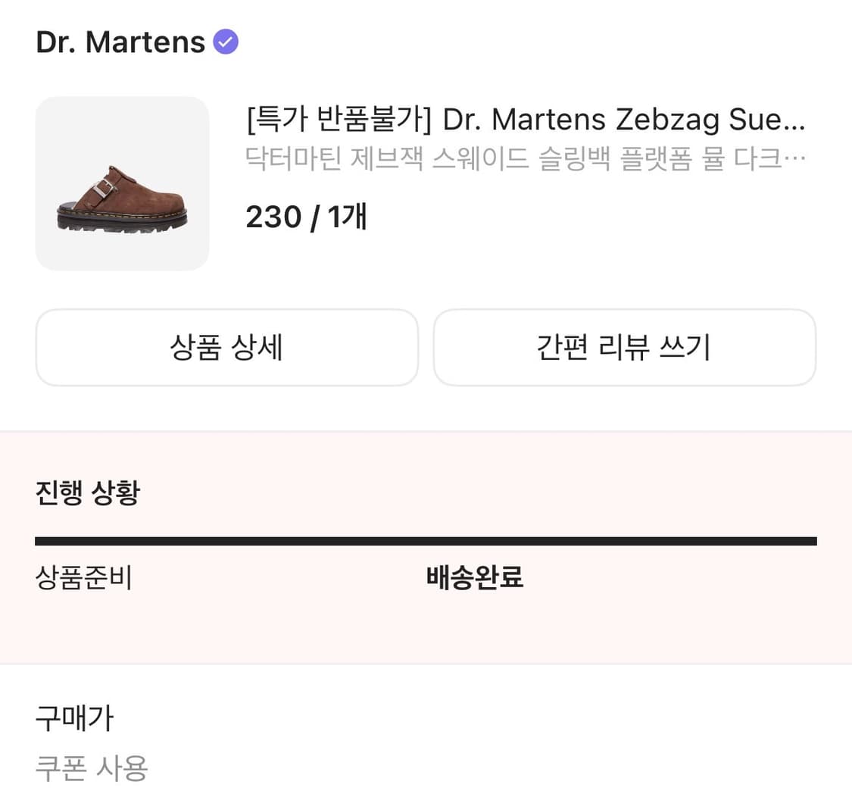Open the 상품 상세 product detail page
Screen dimensions: 852x797
(226, 347)
